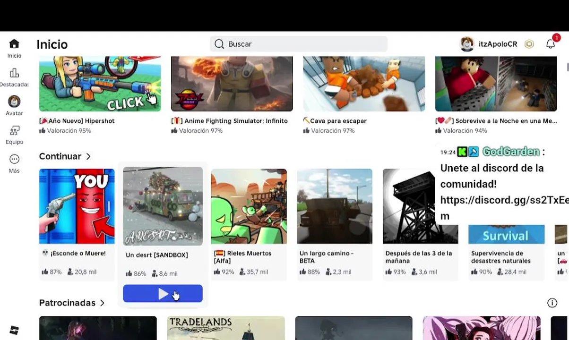Open the Un desrt [SANDBOX] bus thumbnail
This screenshot has height=340, width=569.
[163, 206]
